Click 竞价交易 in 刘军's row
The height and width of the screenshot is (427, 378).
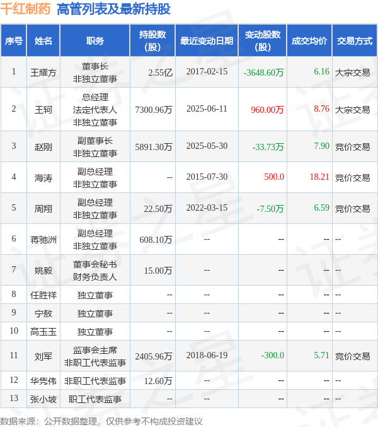point(352,356)
